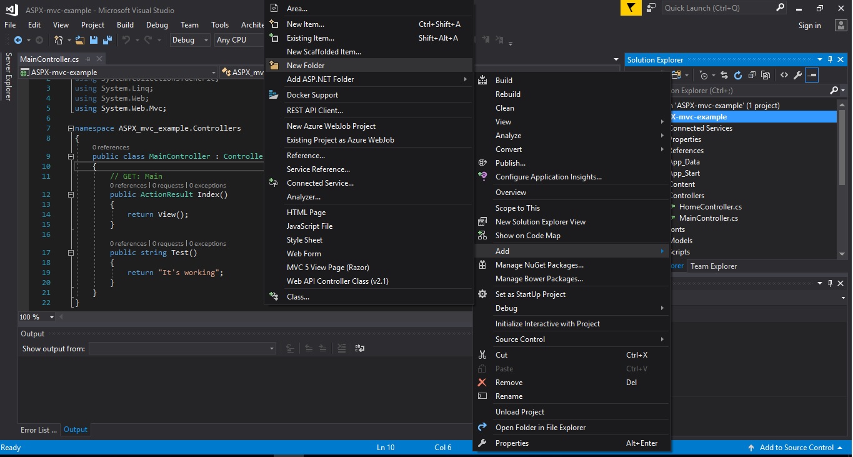Click Publish... in context menu
Viewport: 853px width, 457px height.
coord(572,163)
